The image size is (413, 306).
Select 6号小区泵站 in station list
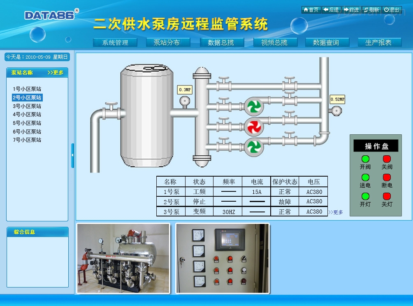point(27,132)
